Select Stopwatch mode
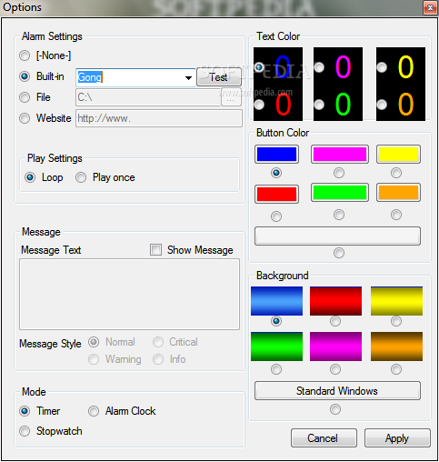 25,431
